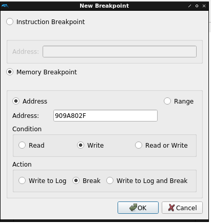The width and height of the screenshot is (211, 223).
Task: Click the Dolphin logo in title bar
Action: click(5, 6)
